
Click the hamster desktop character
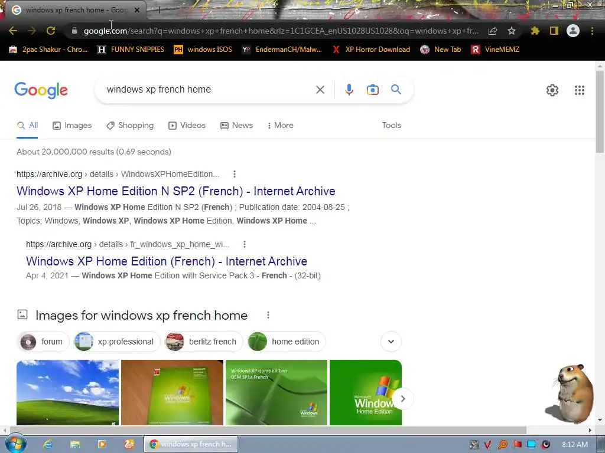570,393
